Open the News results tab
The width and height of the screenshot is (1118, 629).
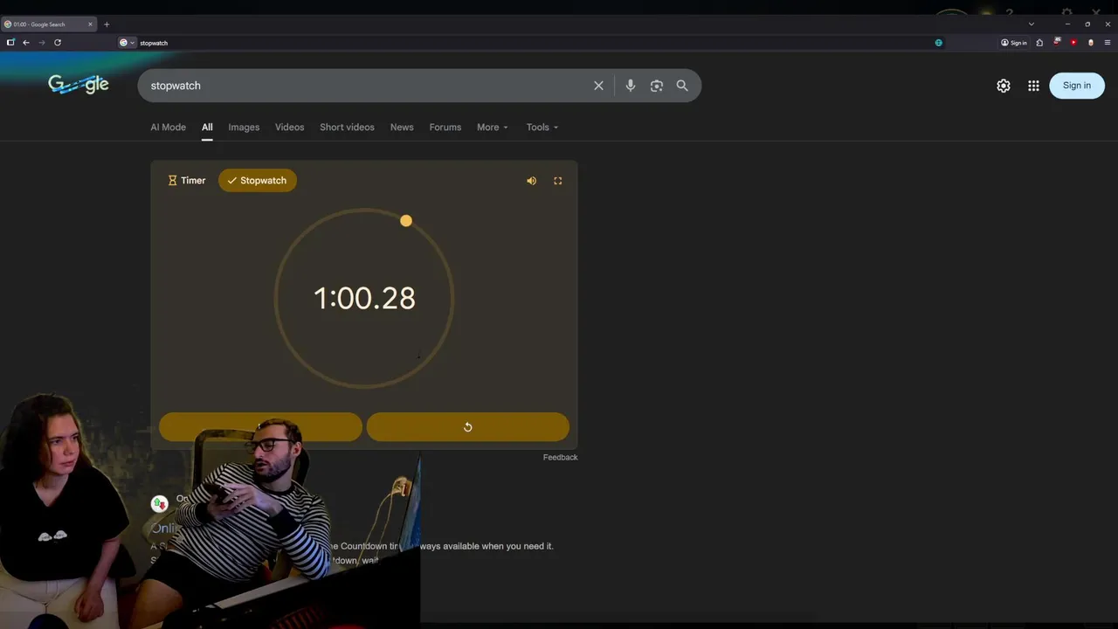[x=402, y=128]
